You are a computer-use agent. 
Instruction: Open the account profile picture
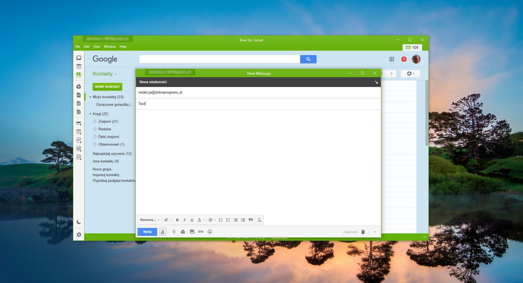416,59
